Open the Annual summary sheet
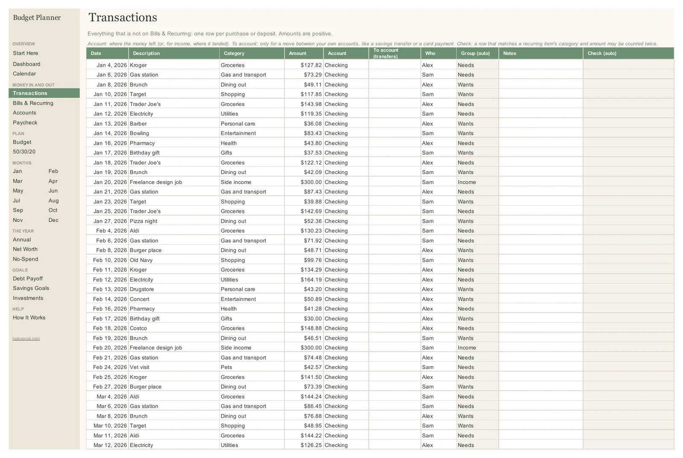The width and height of the screenshot is (683, 458). [22, 240]
